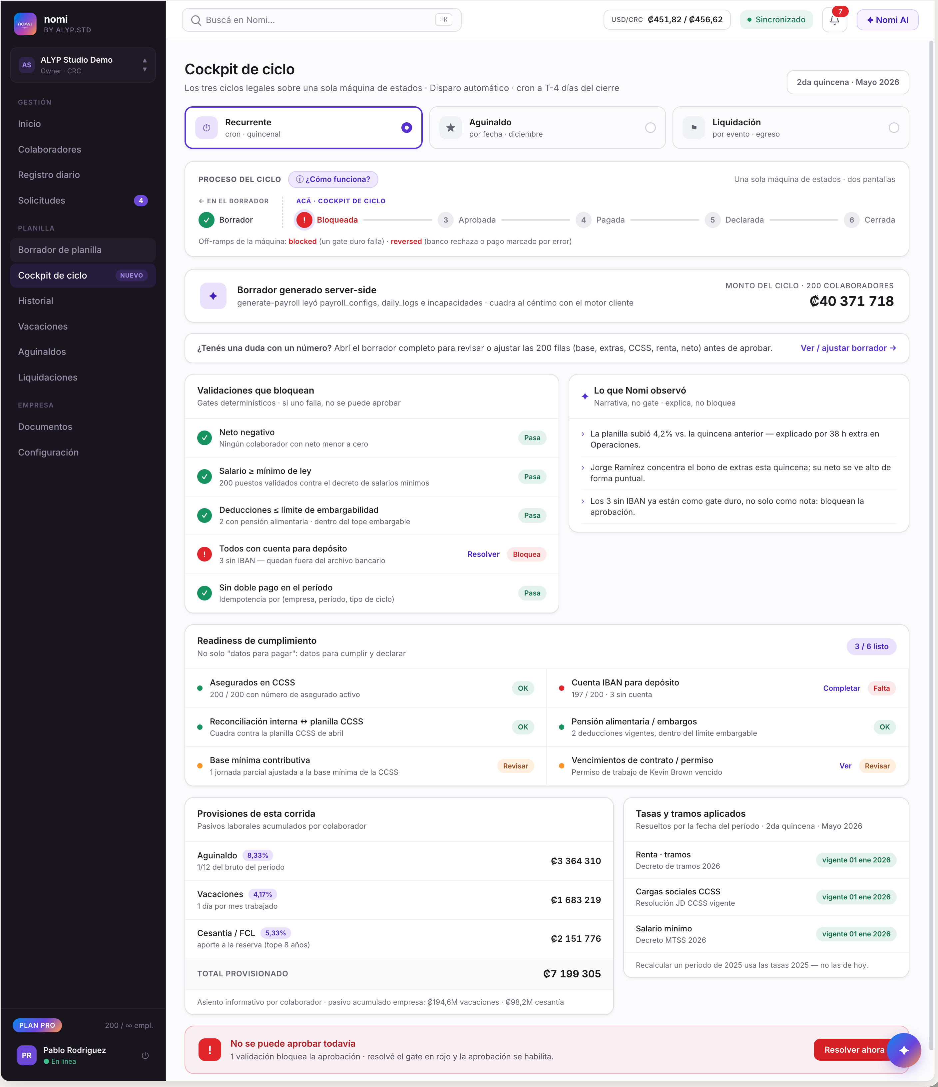Click the power logout icon beside Pablo Rodríguez

point(145,1055)
